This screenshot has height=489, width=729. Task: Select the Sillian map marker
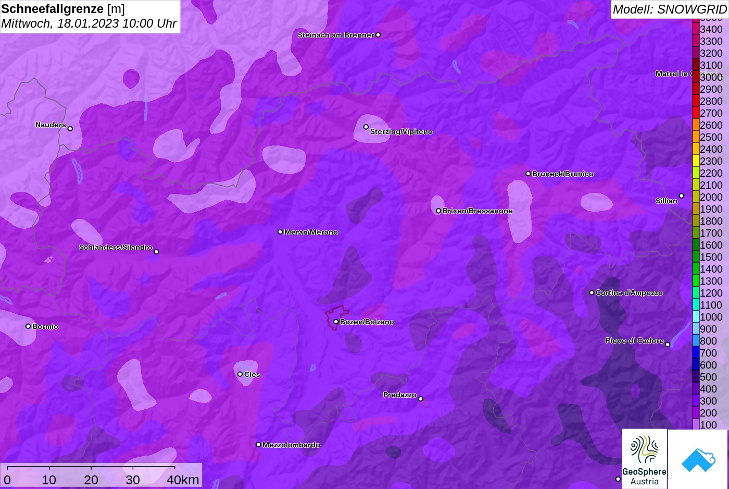(x=682, y=196)
